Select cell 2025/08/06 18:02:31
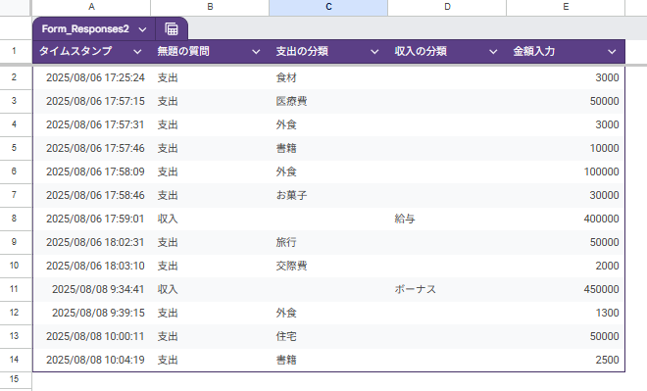Image resolution: width=647 pixels, height=391 pixels. pos(91,242)
